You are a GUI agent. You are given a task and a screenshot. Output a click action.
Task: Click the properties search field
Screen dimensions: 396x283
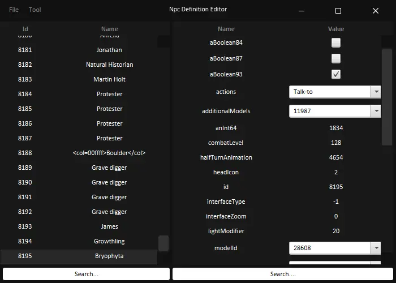(283, 274)
